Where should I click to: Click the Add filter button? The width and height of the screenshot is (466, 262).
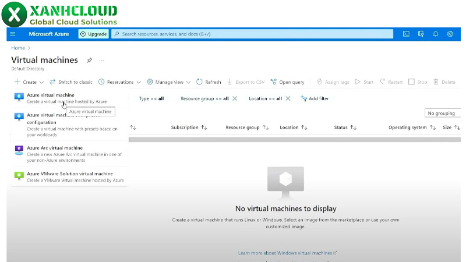[315, 98]
